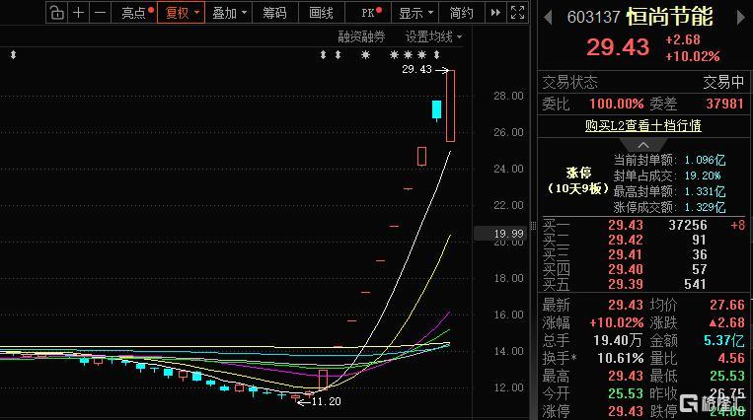This screenshot has width=753, height=420.
Task: Click the 29.43 high price marker on chart
Action: (x=416, y=70)
